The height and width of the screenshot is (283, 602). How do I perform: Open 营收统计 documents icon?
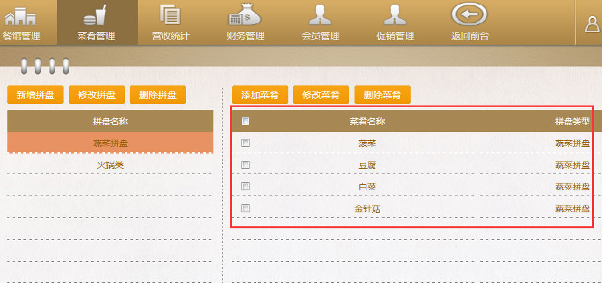coord(171,16)
